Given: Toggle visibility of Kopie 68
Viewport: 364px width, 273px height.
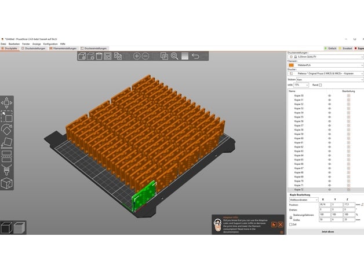Looking at the screenshot, I should (329, 172).
